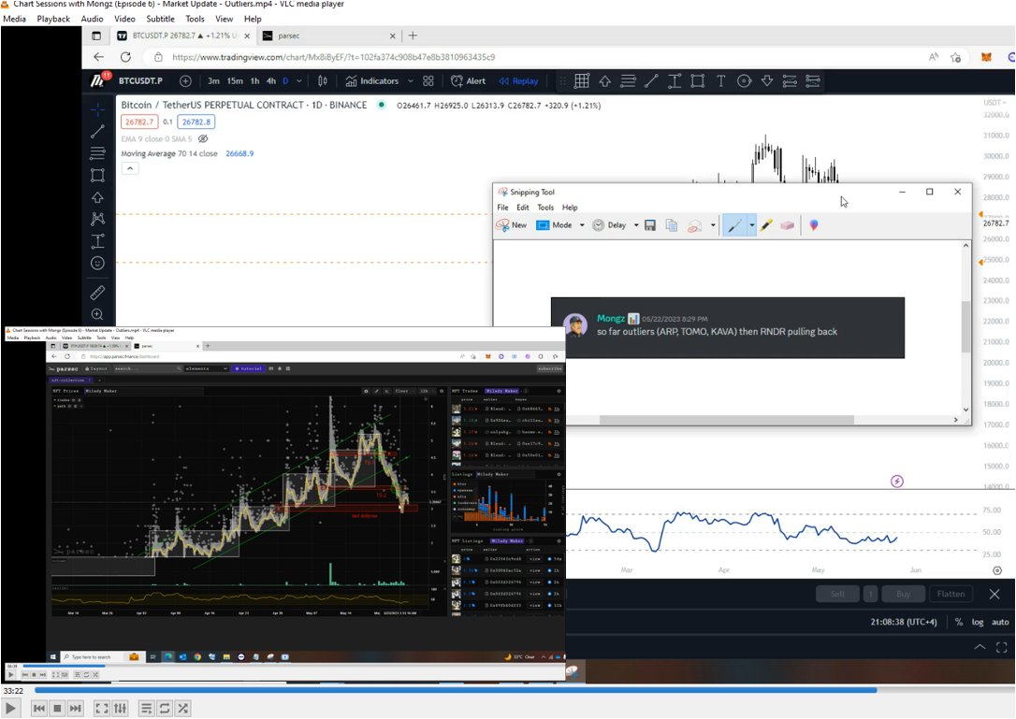Go back in the browser
Image resolution: width=1016 pixels, height=719 pixels.
click(x=98, y=57)
